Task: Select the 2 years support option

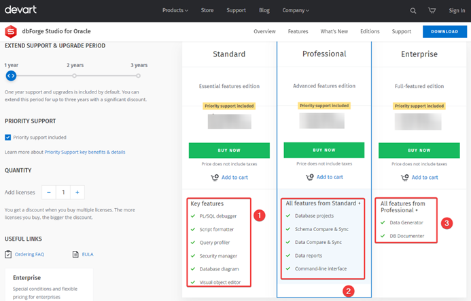Action: (75, 76)
